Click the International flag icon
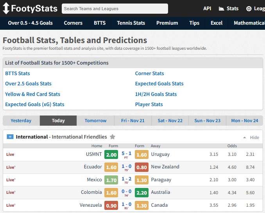The width and height of the screenshot is (265, 213). pos(10,137)
